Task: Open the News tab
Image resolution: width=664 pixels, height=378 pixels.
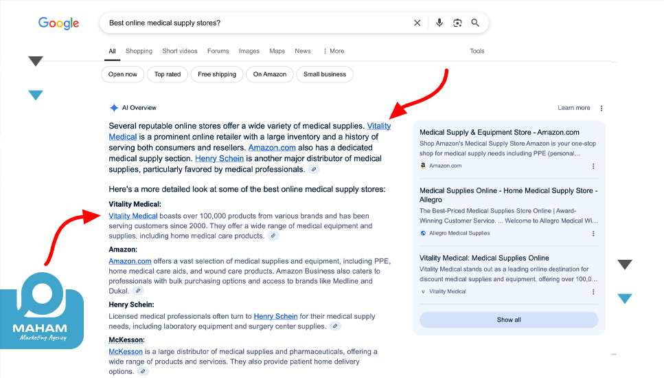Action: click(303, 51)
